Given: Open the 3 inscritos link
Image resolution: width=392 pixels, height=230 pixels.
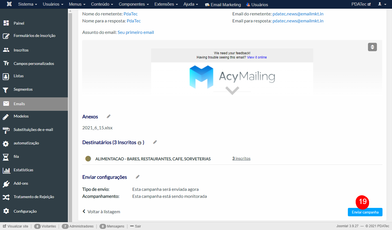Looking at the screenshot, I should (x=241, y=158).
